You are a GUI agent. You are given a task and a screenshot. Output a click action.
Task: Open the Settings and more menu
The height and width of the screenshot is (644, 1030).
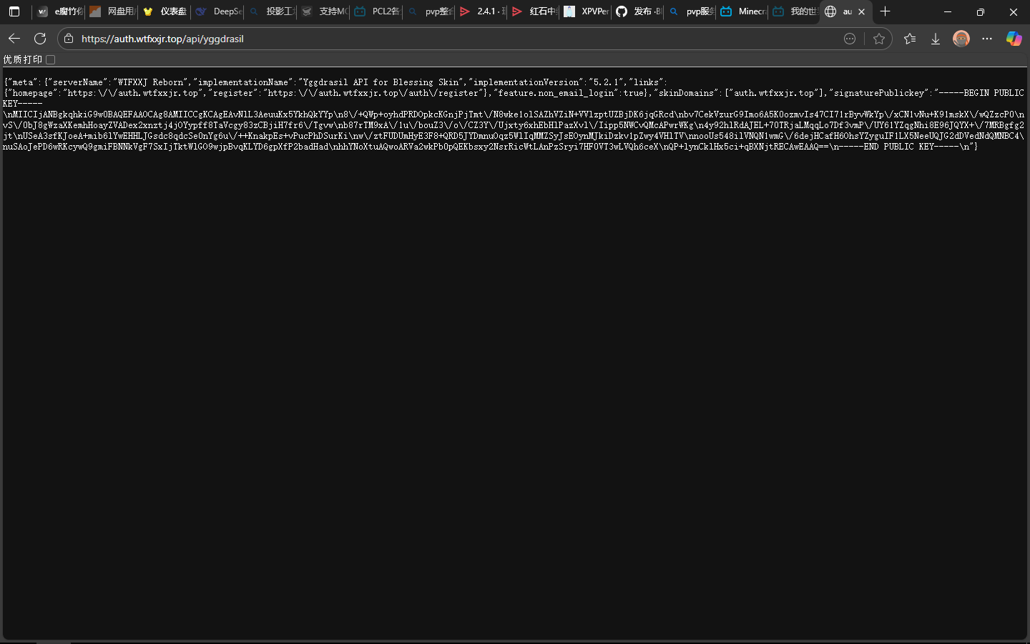987,39
